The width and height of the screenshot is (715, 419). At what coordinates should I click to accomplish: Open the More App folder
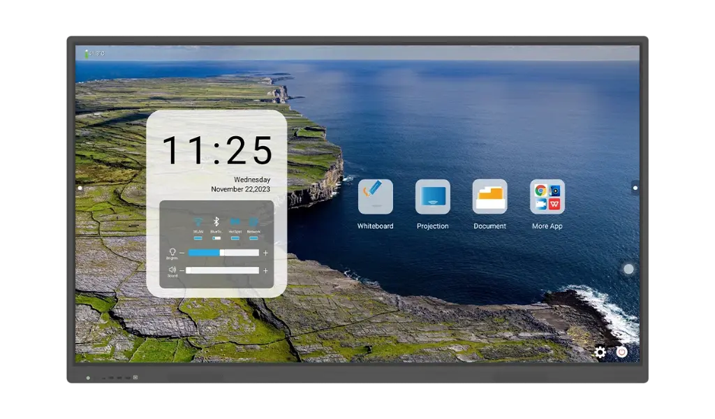547,197
